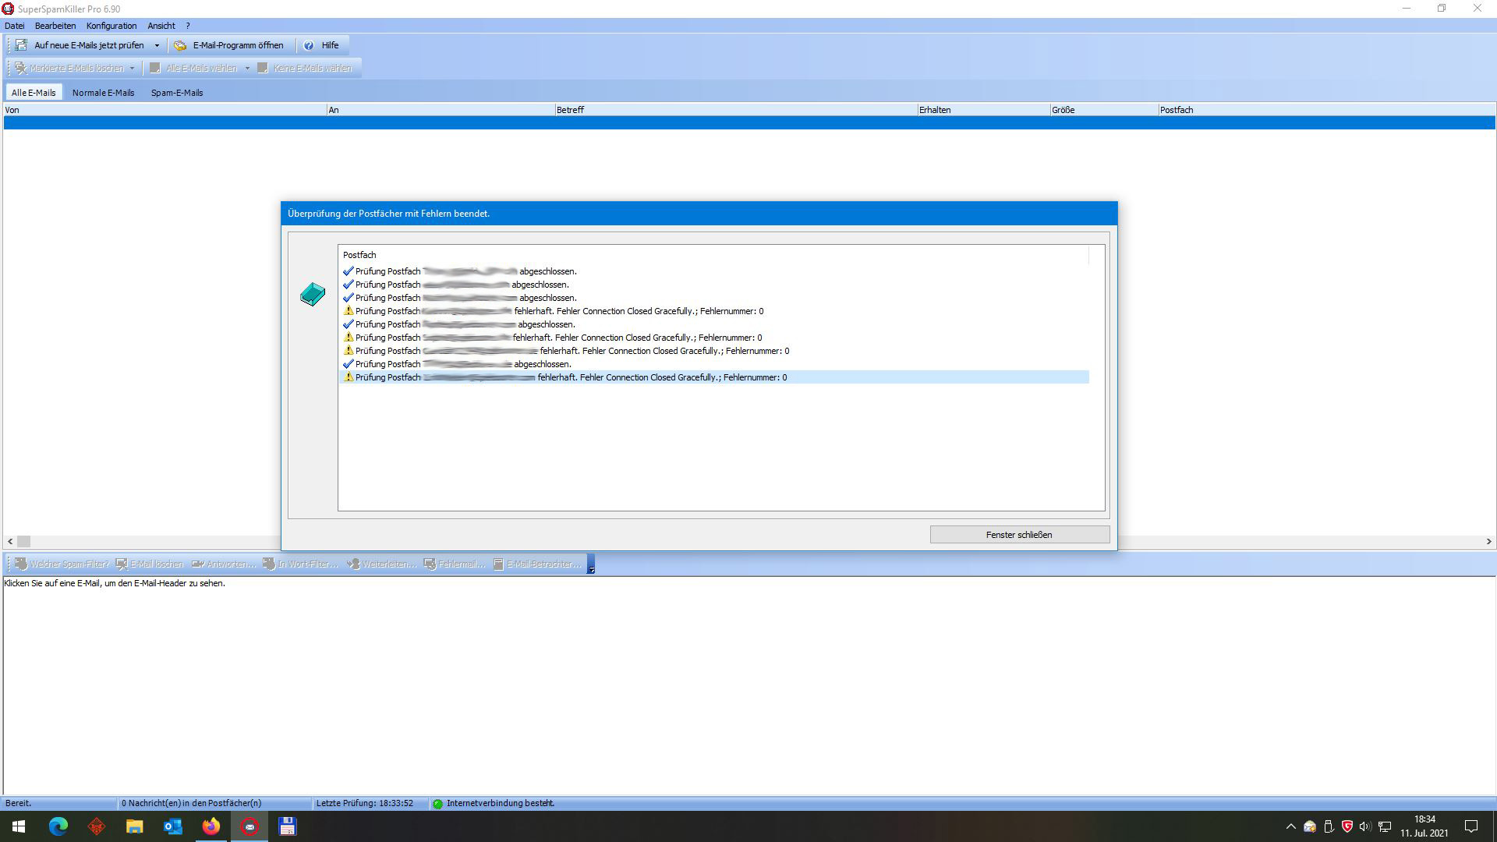Open the Ansicht menu
The image size is (1497, 842).
click(x=161, y=26)
